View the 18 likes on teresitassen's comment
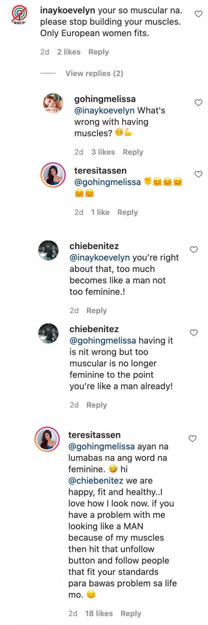Screen dimensions: 208x625 [99, 614]
